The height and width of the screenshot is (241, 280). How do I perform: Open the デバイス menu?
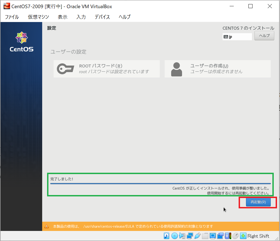pyautogui.click(x=102, y=17)
